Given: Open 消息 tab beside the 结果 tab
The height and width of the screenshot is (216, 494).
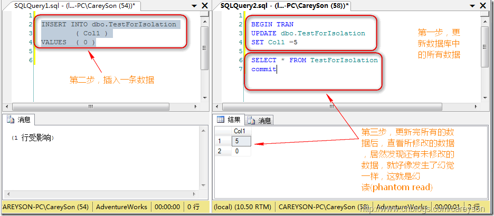Looking at the screenshot, I should tap(260, 120).
